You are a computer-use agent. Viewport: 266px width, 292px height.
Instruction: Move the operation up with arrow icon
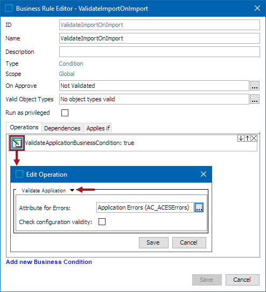pyautogui.click(x=247, y=138)
